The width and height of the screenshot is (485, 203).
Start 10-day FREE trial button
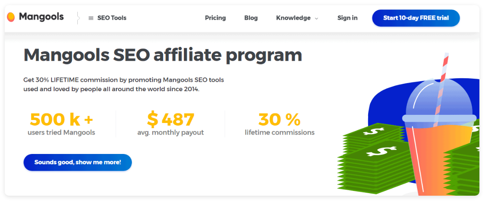[x=416, y=18]
